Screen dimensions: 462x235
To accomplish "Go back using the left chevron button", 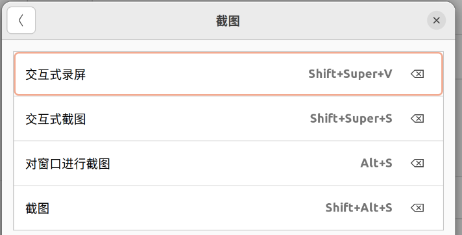I will [x=21, y=20].
